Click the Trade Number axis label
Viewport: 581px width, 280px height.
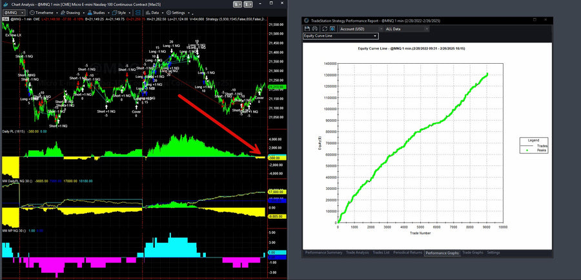click(420, 233)
